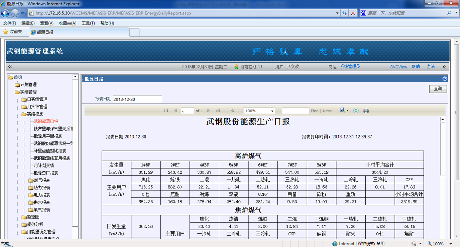460x247 pixels.
Task: Refresh the report with the green icon
Action: (x=356, y=111)
